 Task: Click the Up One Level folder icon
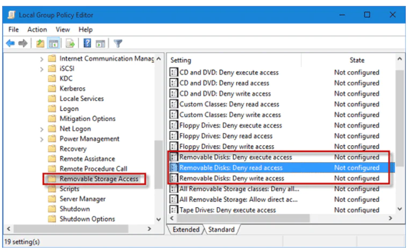(40, 43)
